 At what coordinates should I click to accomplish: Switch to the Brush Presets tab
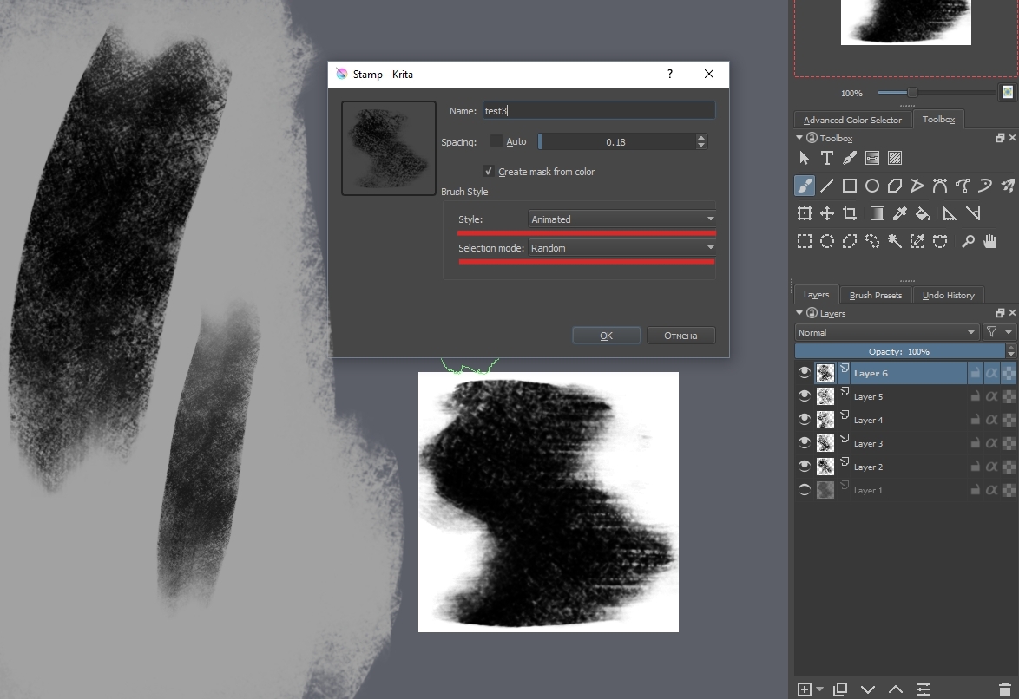pyautogui.click(x=875, y=295)
